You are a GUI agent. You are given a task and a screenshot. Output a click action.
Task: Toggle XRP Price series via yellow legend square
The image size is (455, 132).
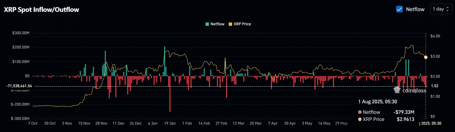pos(230,24)
